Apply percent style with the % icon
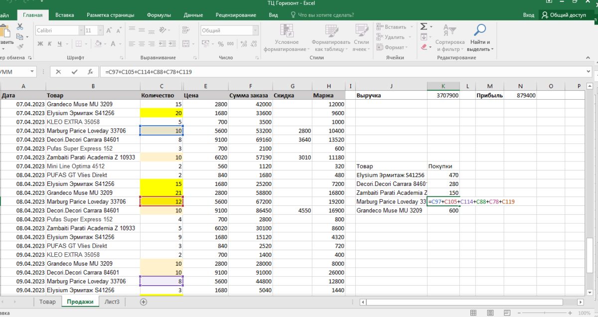The width and height of the screenshot is (598, 317). (222, 44)
